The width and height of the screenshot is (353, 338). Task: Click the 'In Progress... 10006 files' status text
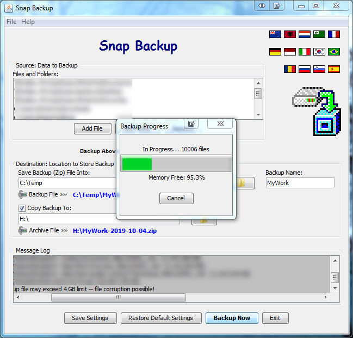176,149
